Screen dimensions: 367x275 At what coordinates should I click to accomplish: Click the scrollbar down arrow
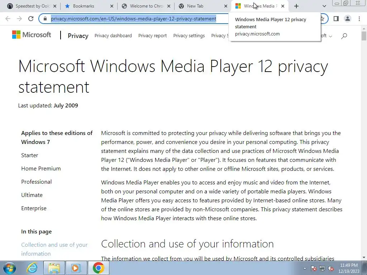click(364, 257)
